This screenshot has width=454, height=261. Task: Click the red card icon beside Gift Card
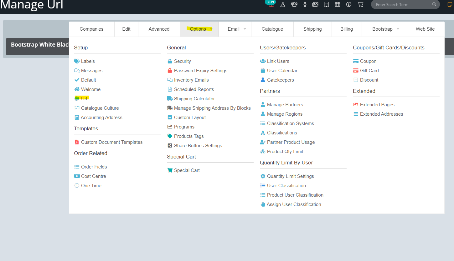[x=356, y=71]
